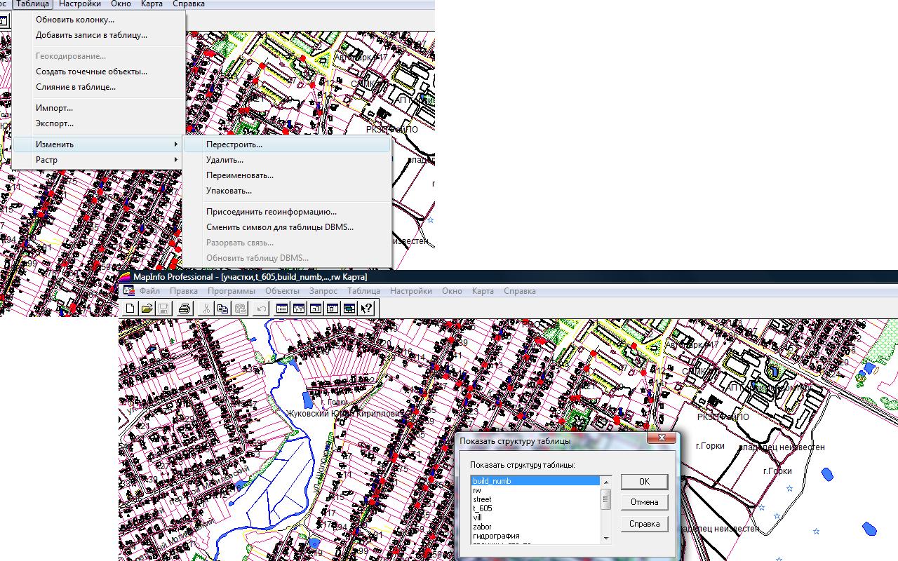Open a New Browser window icon

pyautogui.click(x=282, y=309)
